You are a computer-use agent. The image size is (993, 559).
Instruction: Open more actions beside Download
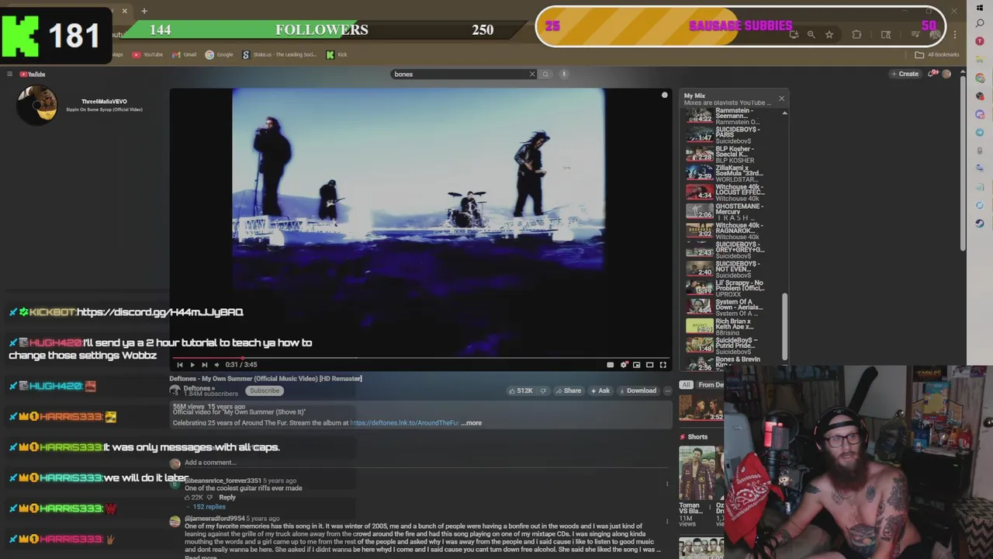click(x=667, y=391)
